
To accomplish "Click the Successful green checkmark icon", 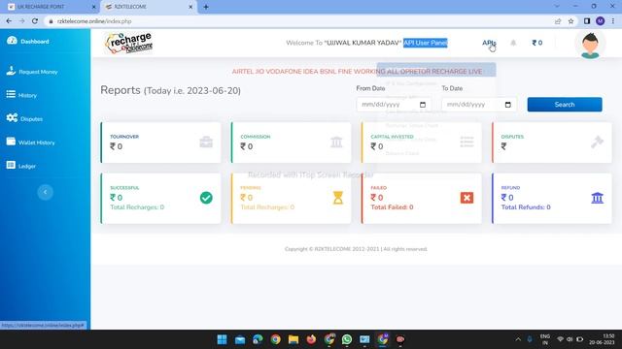I will [206, 198].
